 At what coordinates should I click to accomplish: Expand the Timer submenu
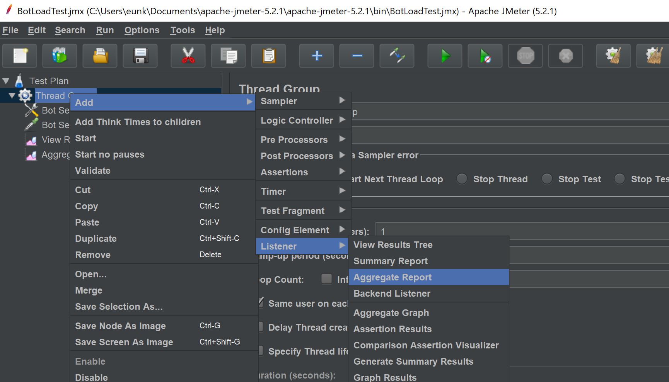tap(304, 191)
